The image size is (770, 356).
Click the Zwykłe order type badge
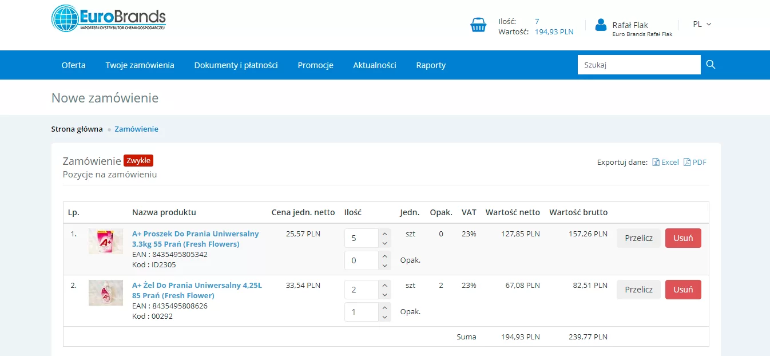138,161
